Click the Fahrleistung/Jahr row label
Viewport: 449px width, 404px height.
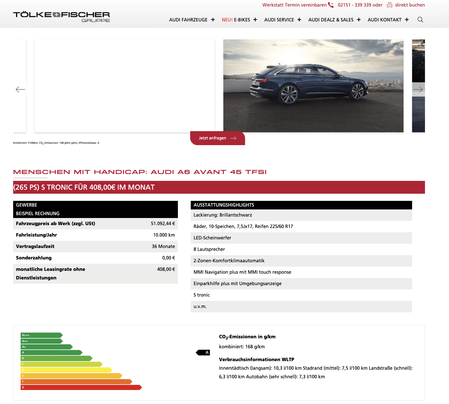coord(36,235)
